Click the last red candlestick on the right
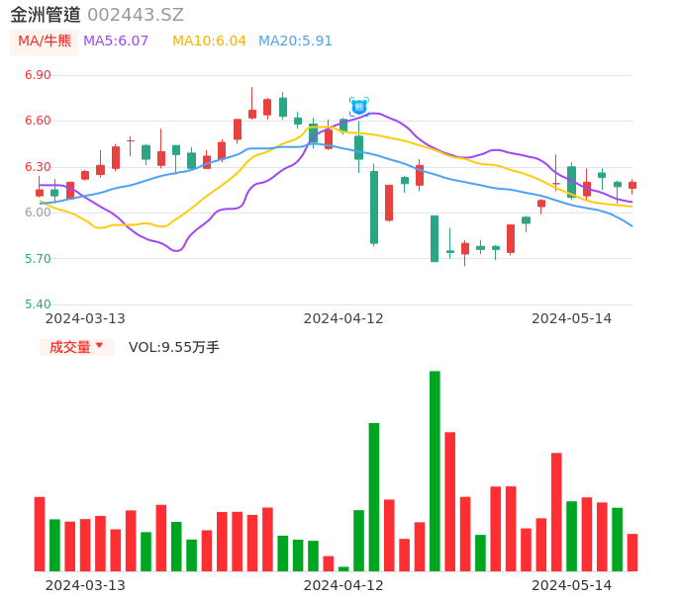 point(632,185)
